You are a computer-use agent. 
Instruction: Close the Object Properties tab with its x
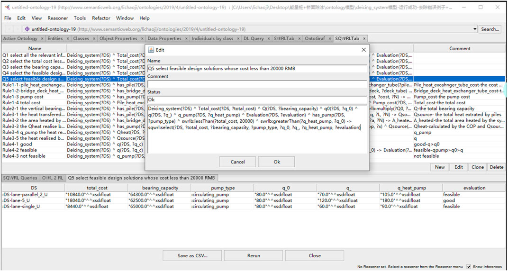(x=142, y=38)
